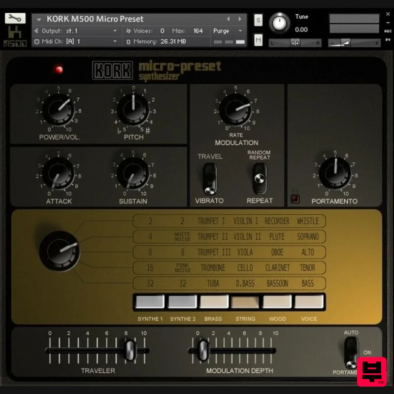Toggle the AUX sends button
Image resolution: width=394 pixels, height=394 pixels.
388,31
